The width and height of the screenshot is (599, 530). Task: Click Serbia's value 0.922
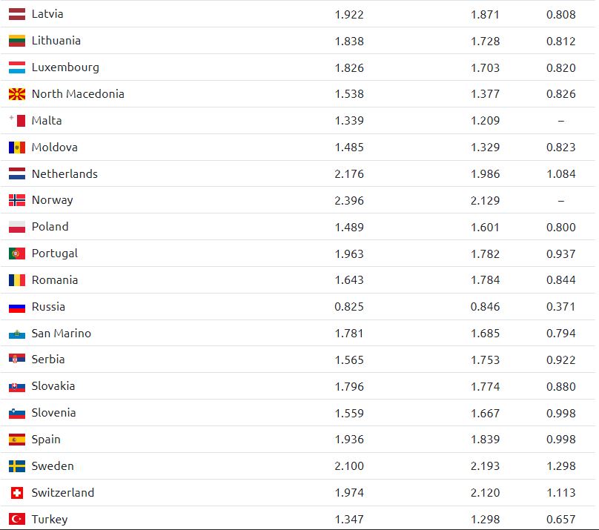tap(560, 360)
